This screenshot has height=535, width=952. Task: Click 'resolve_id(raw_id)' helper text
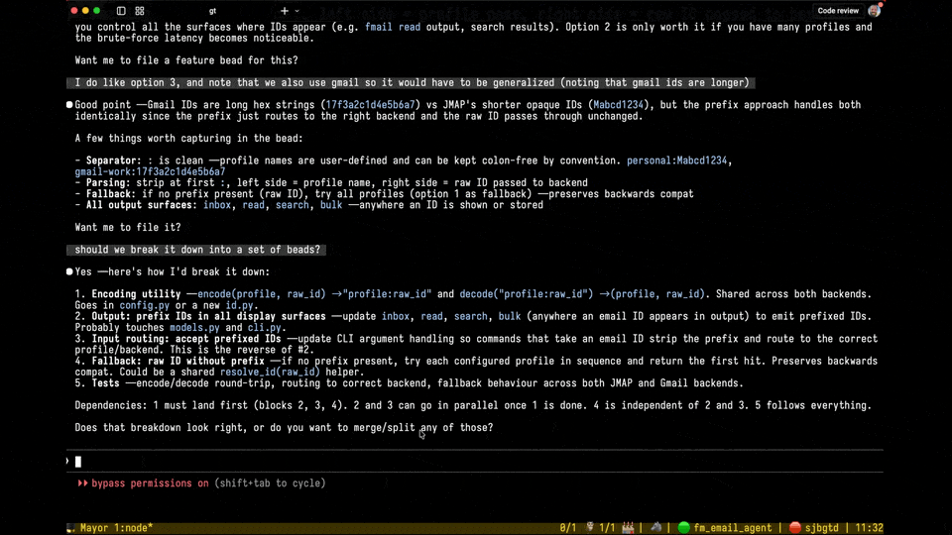coord(270,373)
